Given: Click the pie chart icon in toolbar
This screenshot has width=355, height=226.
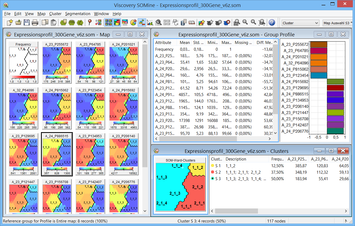Looking at the screenshot, I should coord(133,23).
